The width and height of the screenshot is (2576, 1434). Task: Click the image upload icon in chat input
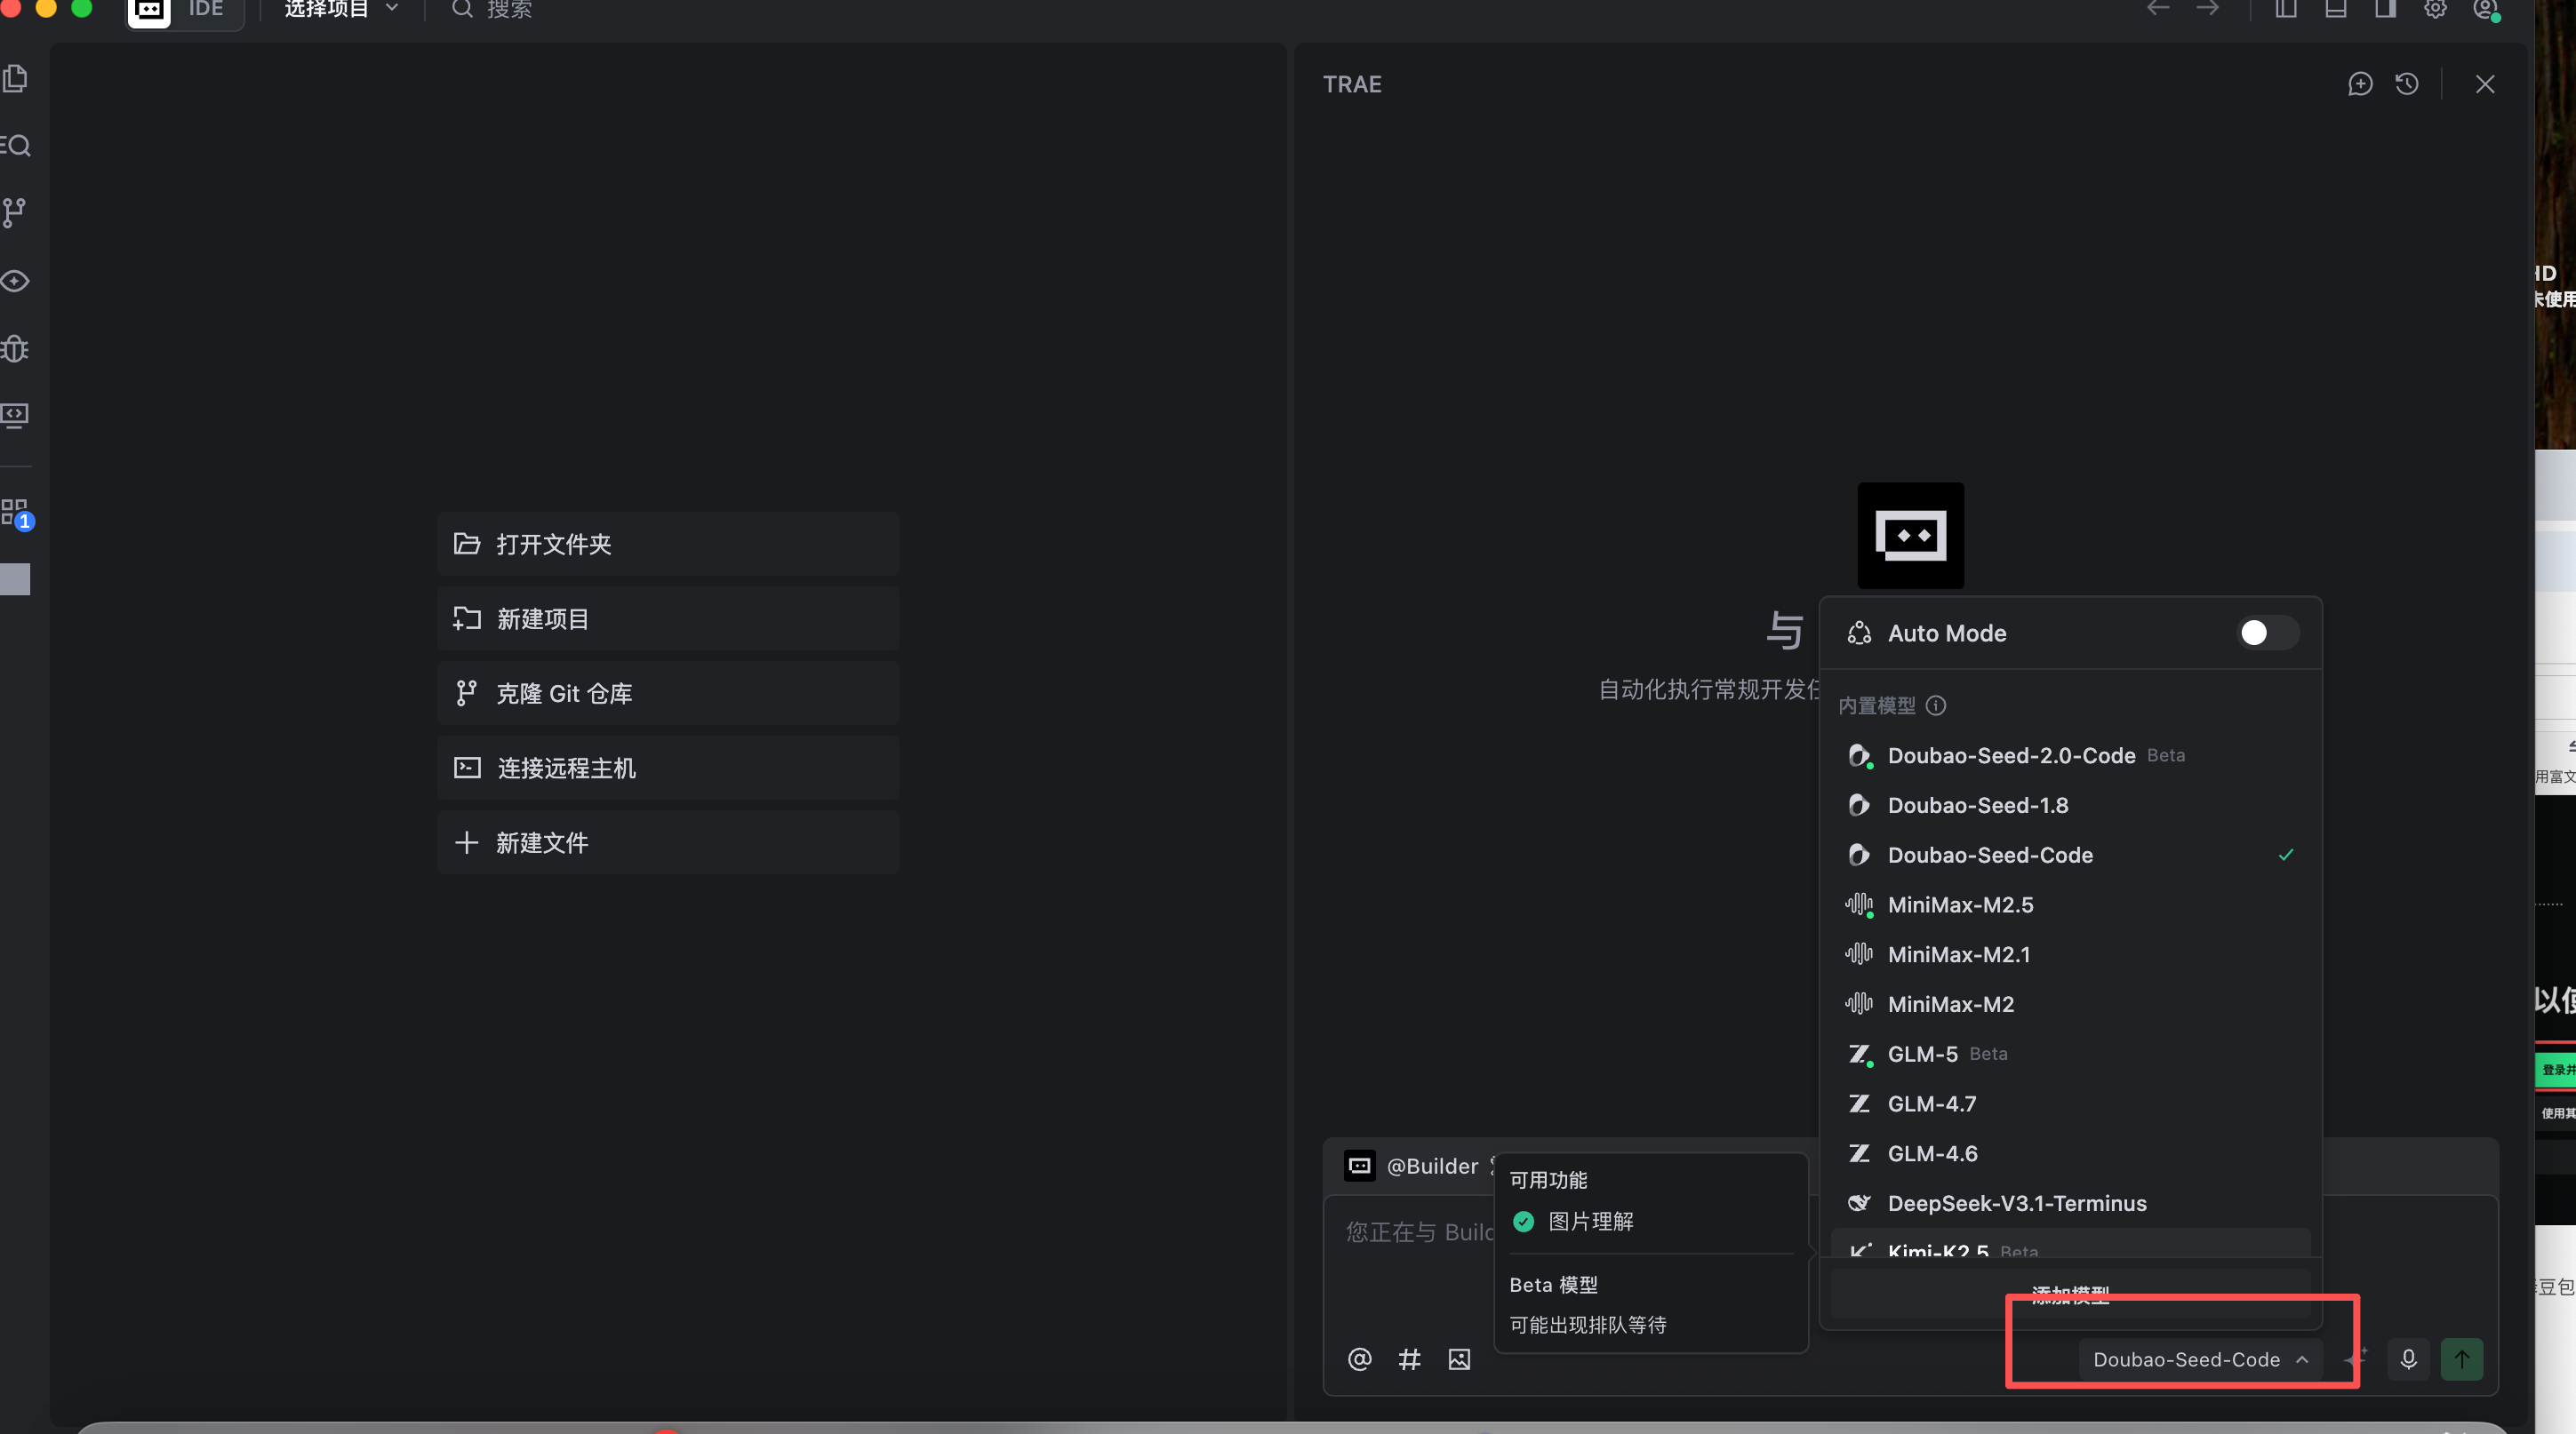coord(1459,1359)
